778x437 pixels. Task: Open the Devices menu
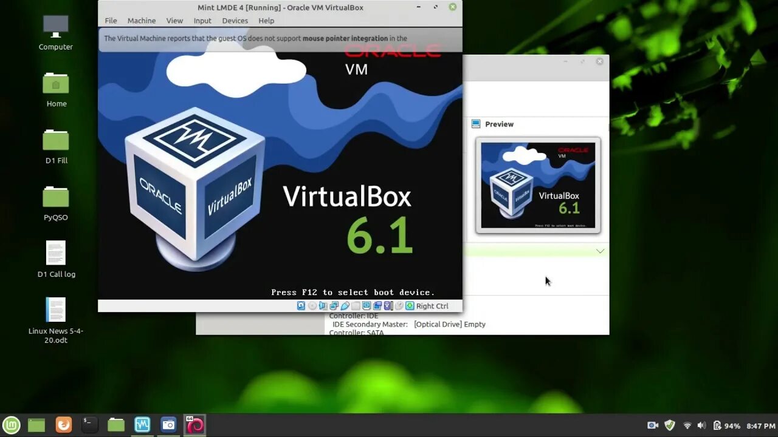coord(235,21)
